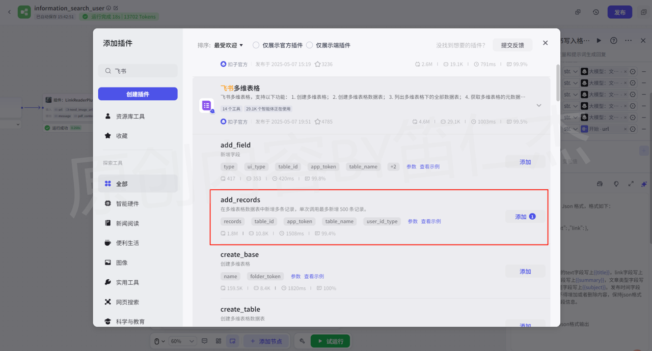
Task: Click the grid layout icon in bottom toolbar
Action: coord(219,341)
